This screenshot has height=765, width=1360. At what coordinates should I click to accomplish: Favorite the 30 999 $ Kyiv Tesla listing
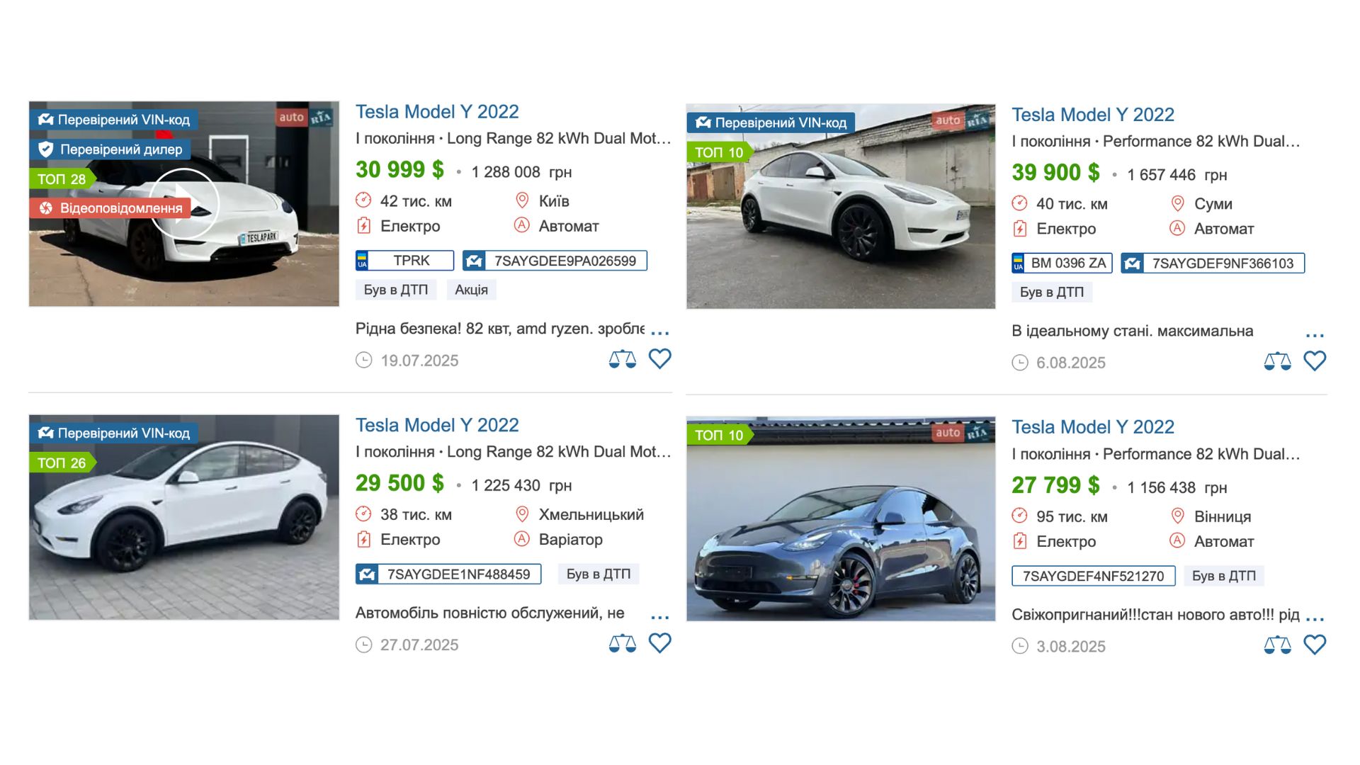659,359
